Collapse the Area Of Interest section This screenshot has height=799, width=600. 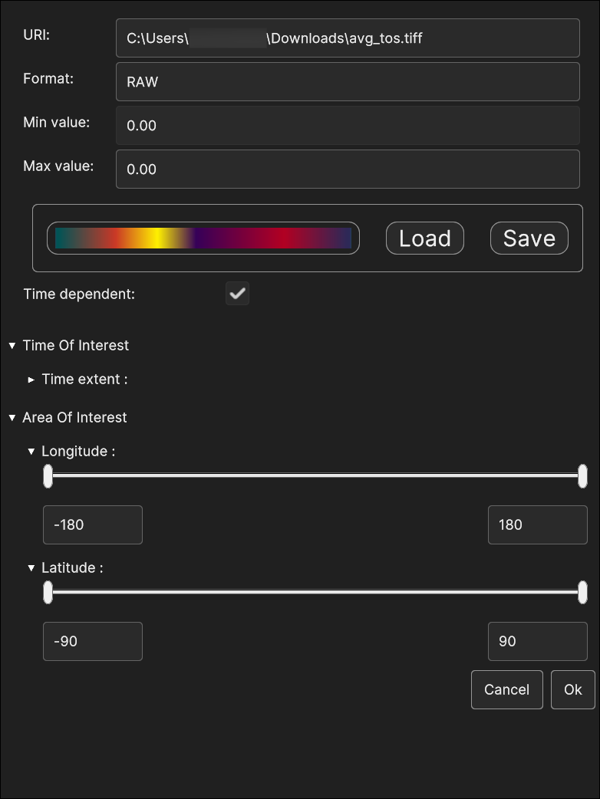pos(12,418)
